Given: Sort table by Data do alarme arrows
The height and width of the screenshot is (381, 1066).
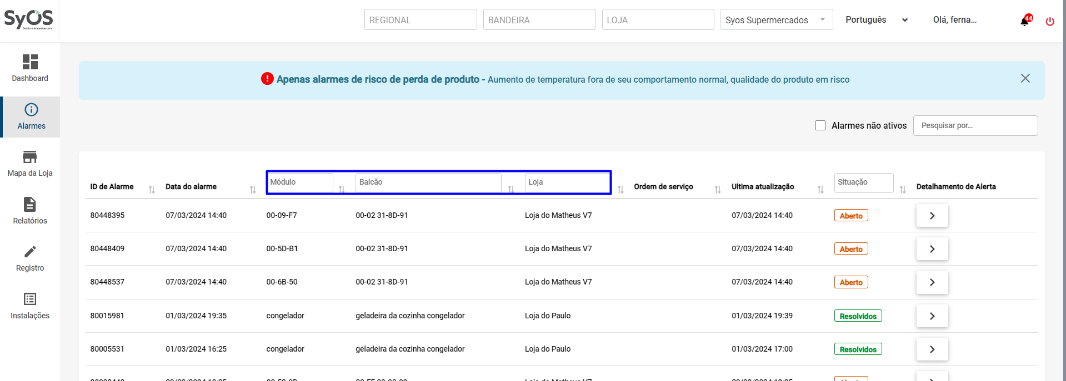Looking at the screenshot, I should tap(253, 190).
